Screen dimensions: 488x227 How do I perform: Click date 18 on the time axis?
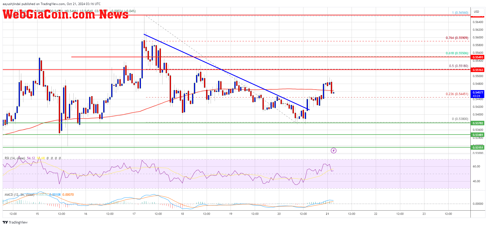[182, 214]
